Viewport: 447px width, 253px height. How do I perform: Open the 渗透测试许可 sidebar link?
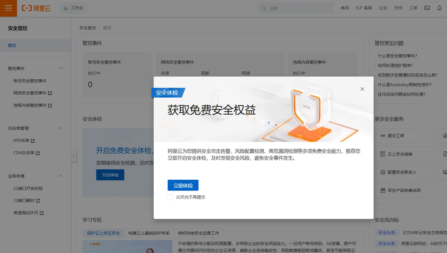pyautogui.click(x=28, y=213)
